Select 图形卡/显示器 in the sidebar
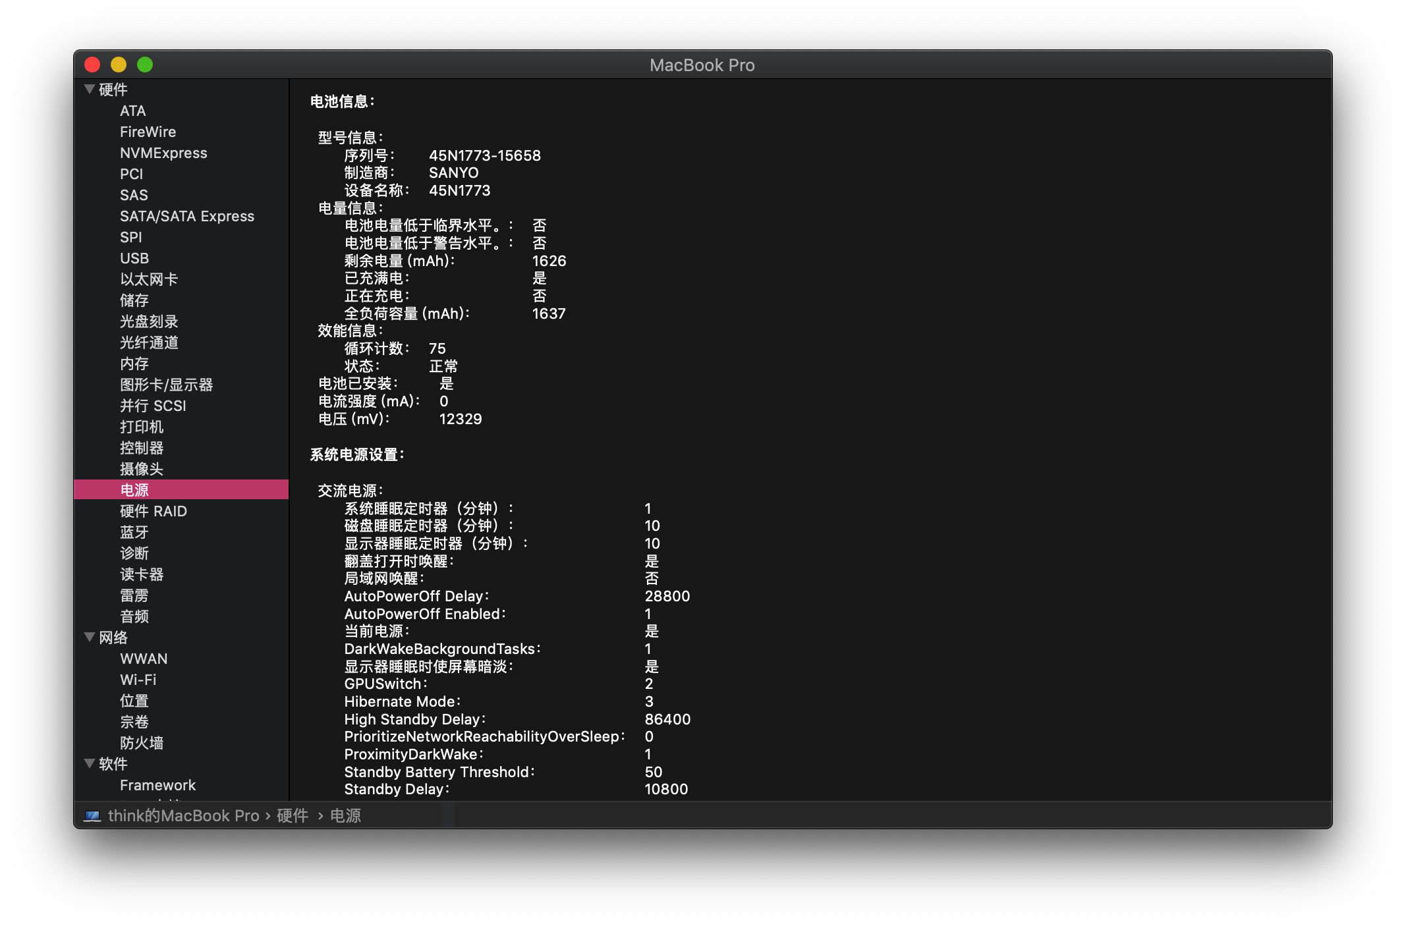The image size is (1406, 926). (x=166, y=385)
